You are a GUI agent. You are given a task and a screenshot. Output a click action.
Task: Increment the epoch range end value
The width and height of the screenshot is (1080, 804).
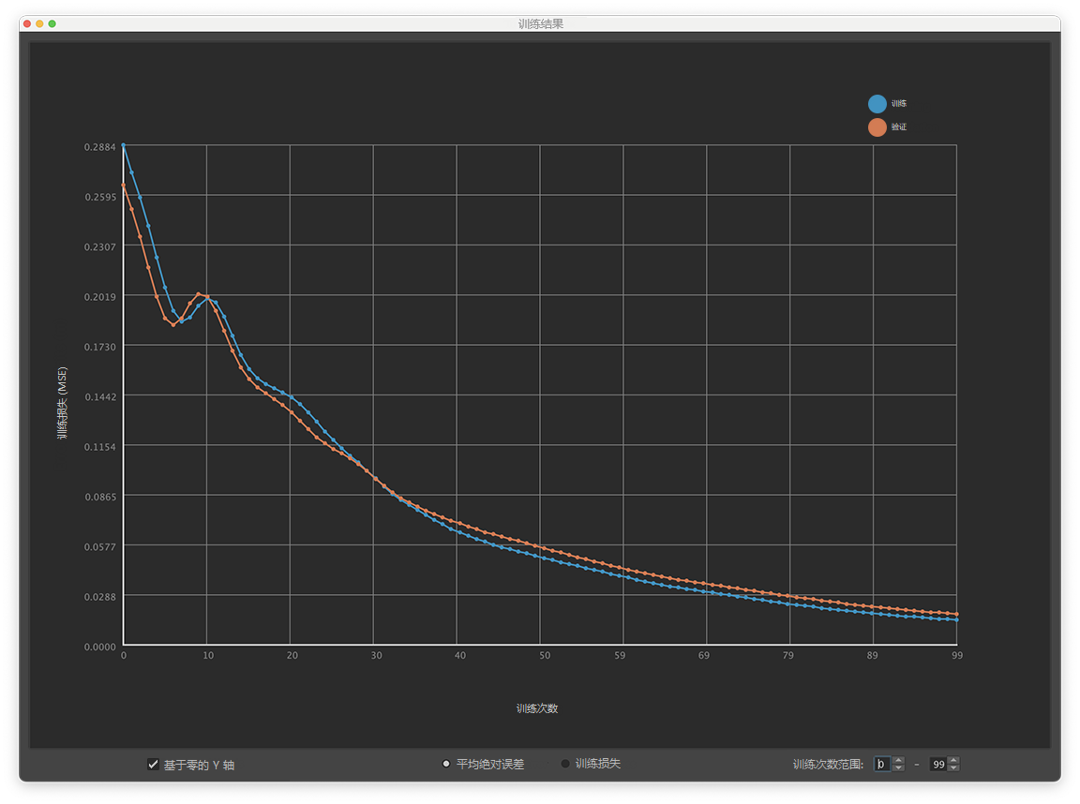(x=953, y=760)
